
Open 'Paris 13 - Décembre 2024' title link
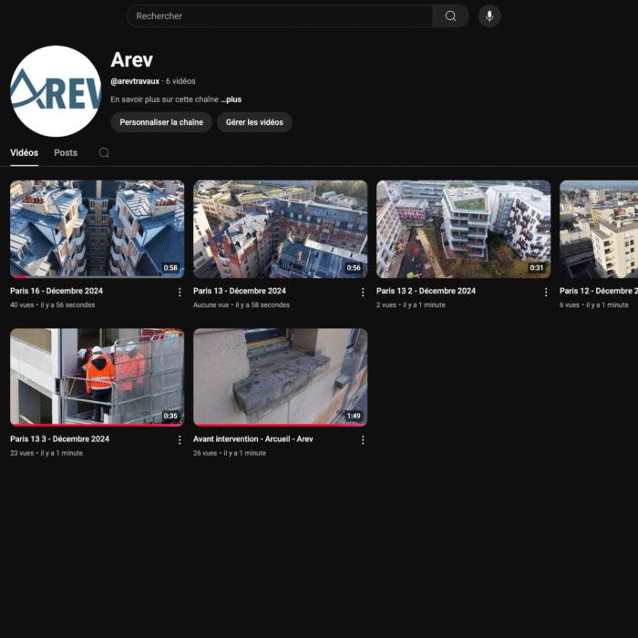pyautogui.click(x=240, y=291)
